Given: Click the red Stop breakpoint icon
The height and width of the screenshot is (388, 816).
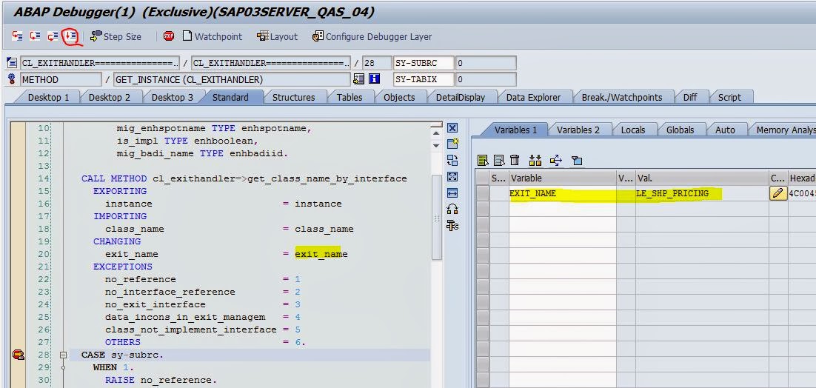Looking at the screenshot, I should pyautogui.click(x=168, y=36).
